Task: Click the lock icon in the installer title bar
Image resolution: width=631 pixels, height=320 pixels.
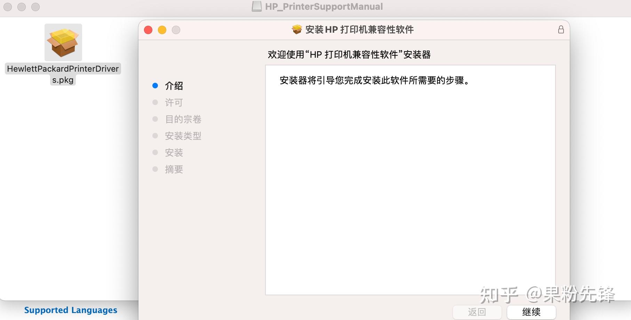Action: pos(561,30)
